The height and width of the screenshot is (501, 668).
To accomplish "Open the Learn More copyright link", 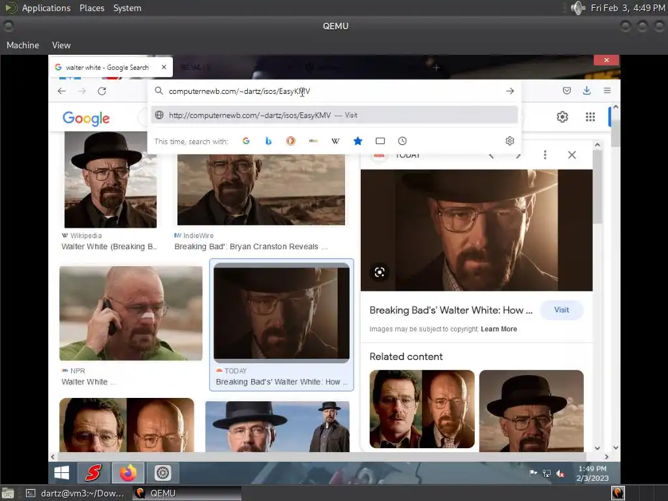I will pos(499,329).
